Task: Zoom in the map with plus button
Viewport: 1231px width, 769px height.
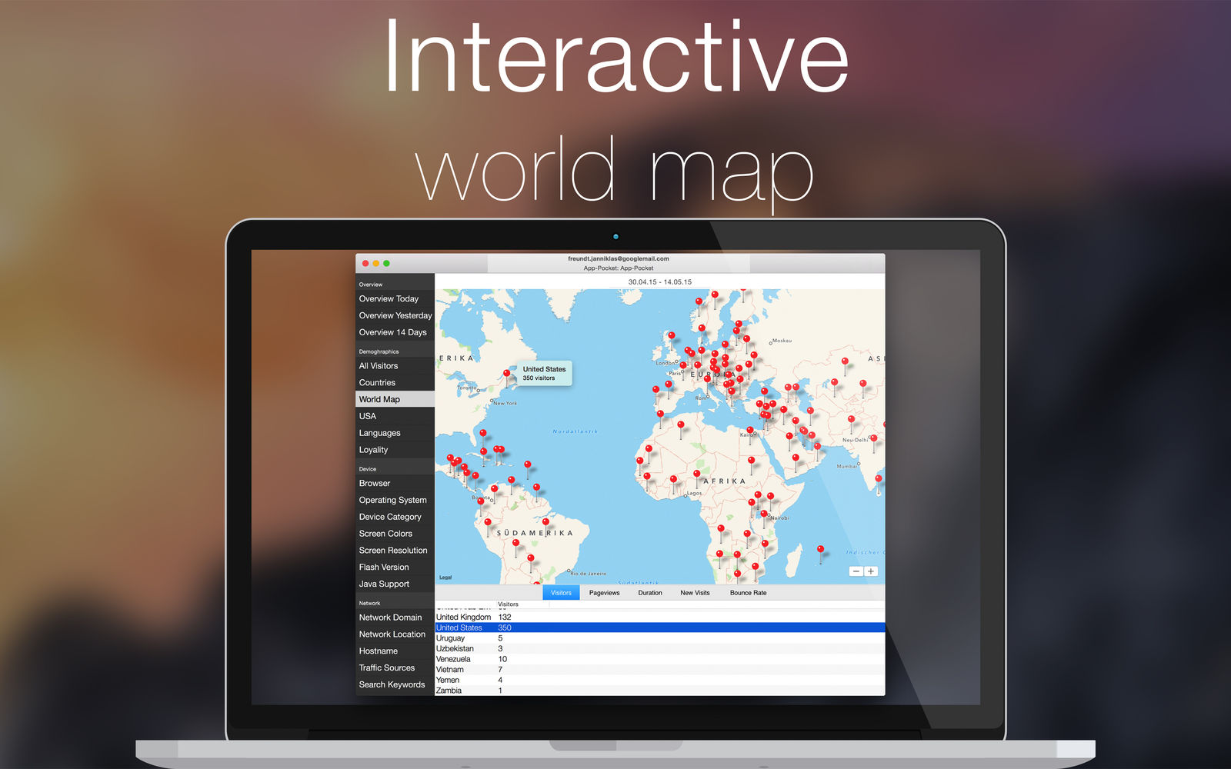Action: click(x=871, y=571)
